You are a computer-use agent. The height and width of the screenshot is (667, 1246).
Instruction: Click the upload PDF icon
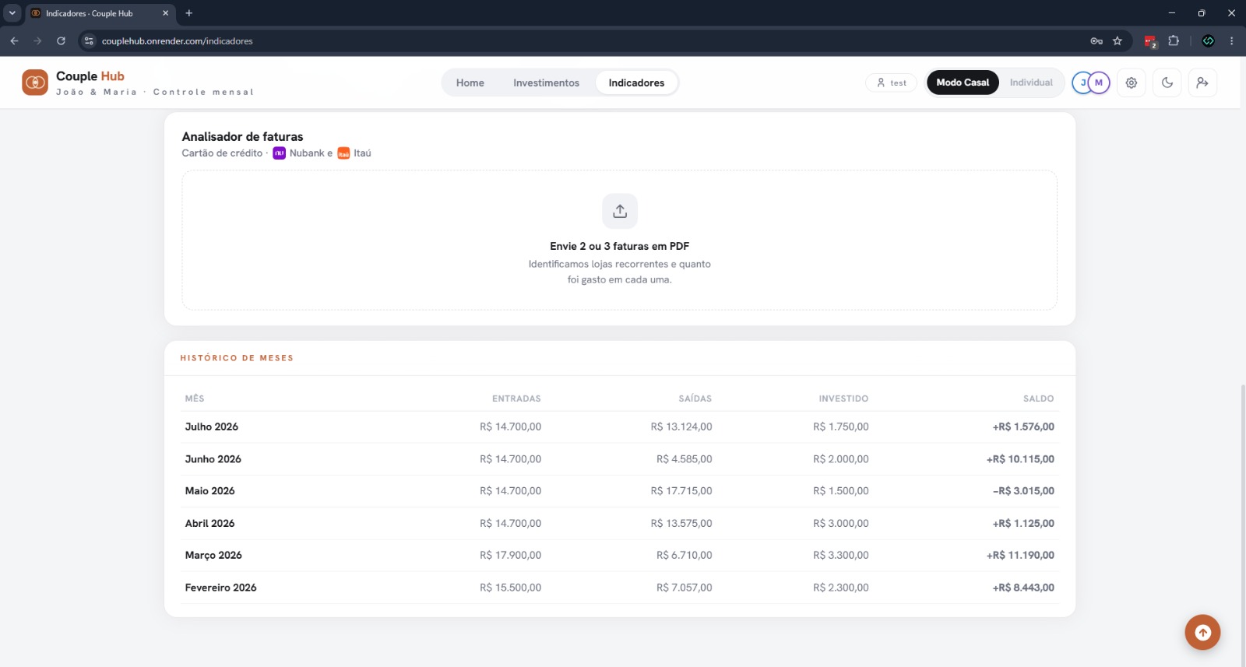620,211
